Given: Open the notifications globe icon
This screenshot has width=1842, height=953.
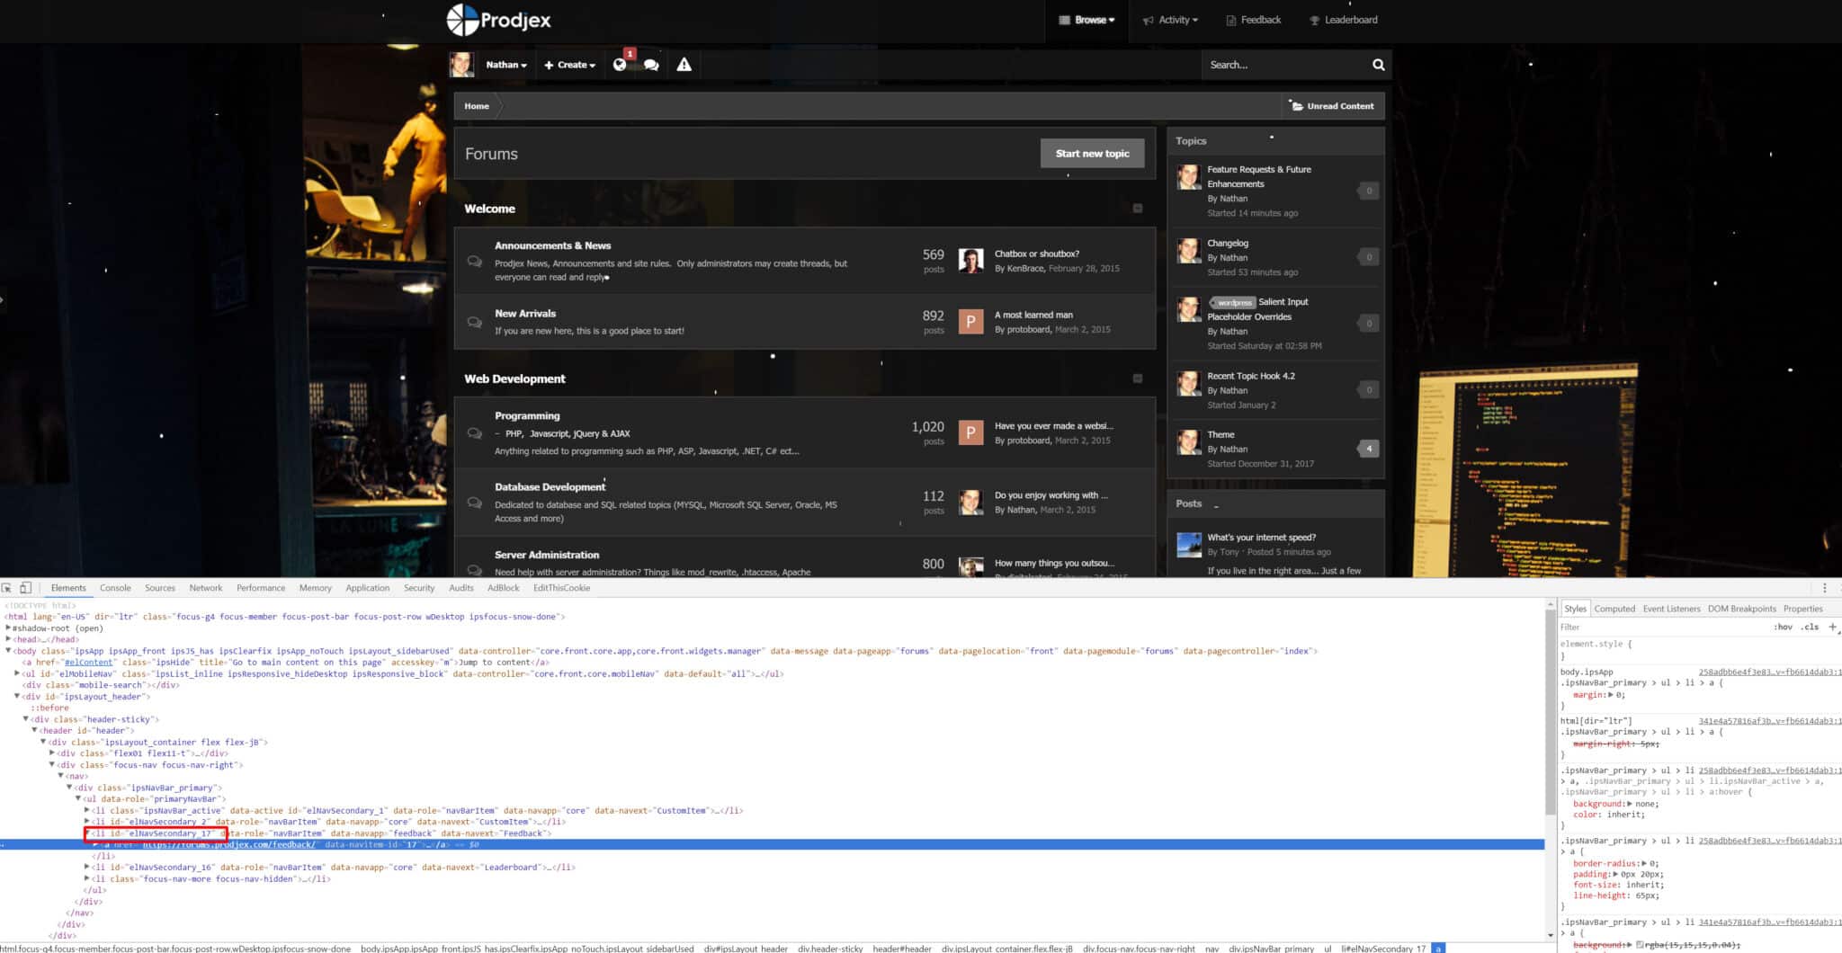Looking at the screenshot, I should [x=620, y=65].
